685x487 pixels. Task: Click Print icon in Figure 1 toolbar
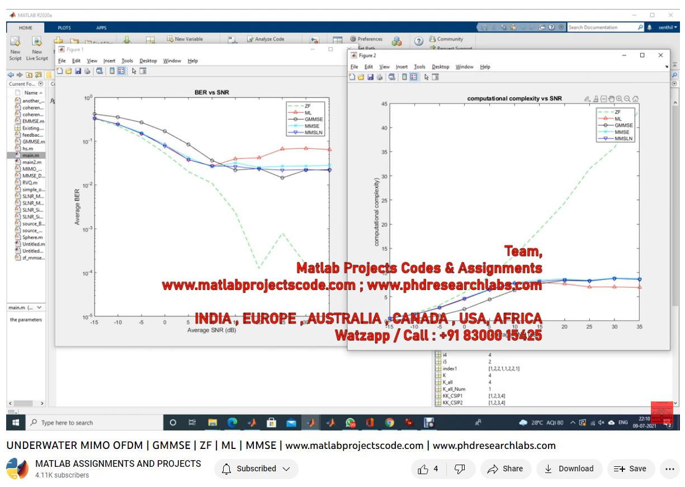[x=87, y=71]
